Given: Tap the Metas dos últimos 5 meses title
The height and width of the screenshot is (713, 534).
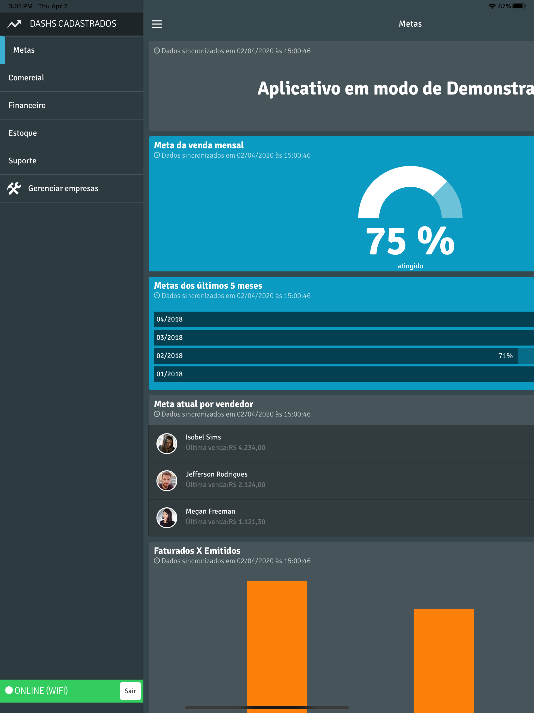Looking at the screenshot, I should [208, 286].
